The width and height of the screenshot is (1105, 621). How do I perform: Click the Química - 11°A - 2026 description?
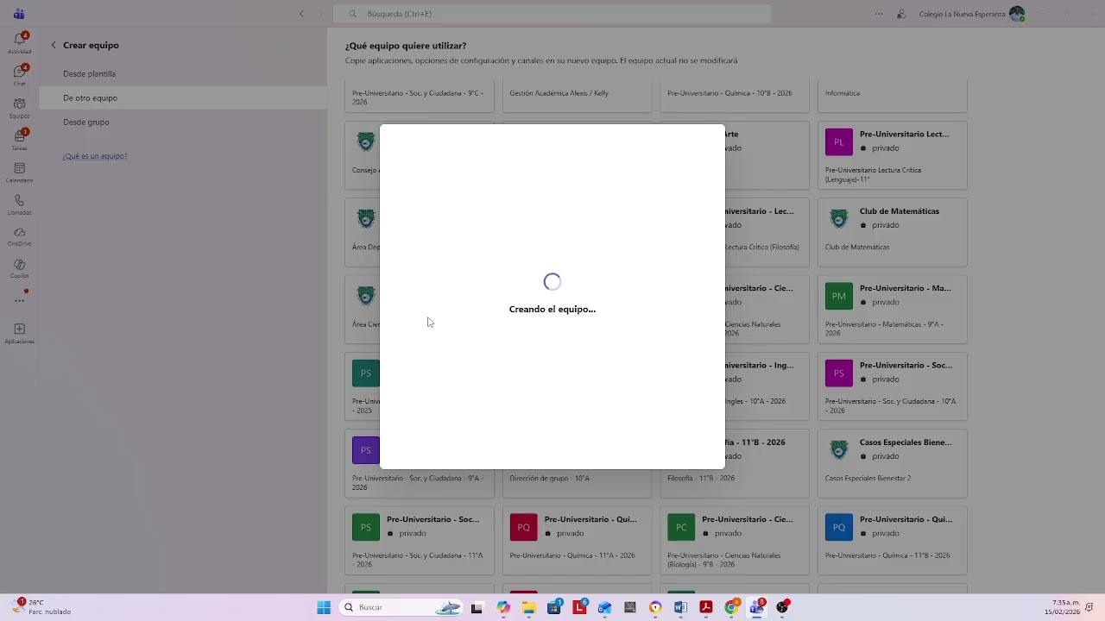tap(572, 555)
